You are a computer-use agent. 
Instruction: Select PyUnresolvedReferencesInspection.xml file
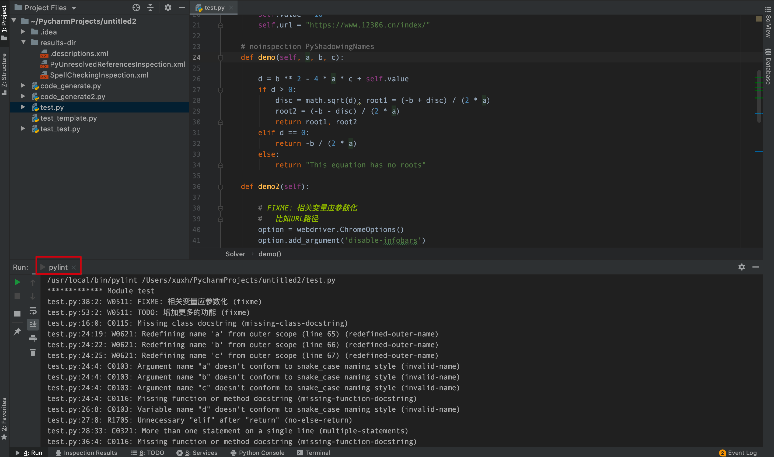[x=117, y=64]
